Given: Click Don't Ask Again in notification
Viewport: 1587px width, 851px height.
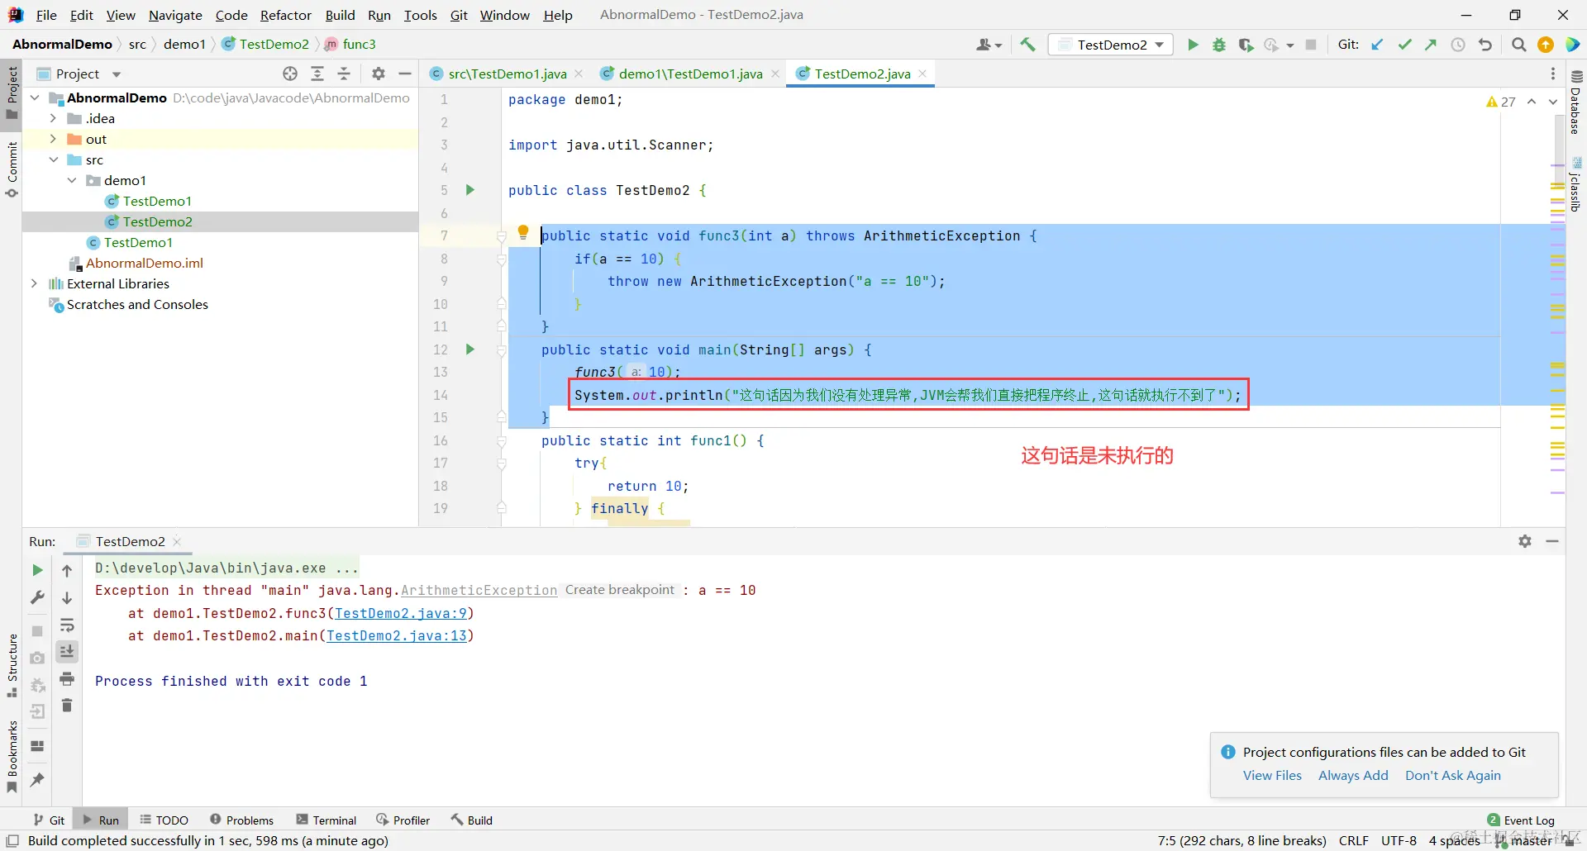Looking at the screenshot, I should click(1453, 775).
